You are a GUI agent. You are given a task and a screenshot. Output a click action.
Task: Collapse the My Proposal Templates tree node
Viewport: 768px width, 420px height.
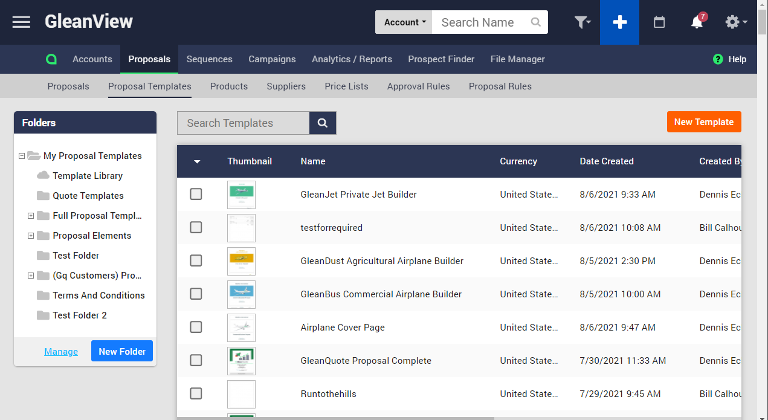click(22, 156)
